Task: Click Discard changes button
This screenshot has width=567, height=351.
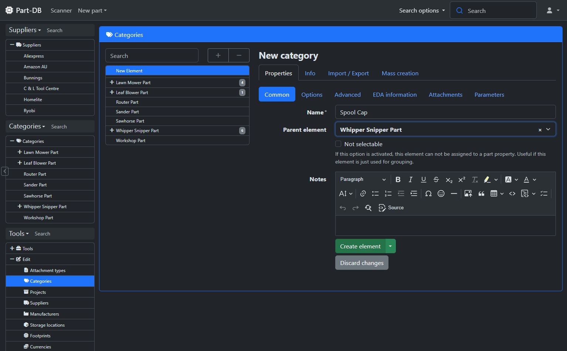Action: click(x=362, y=263)
